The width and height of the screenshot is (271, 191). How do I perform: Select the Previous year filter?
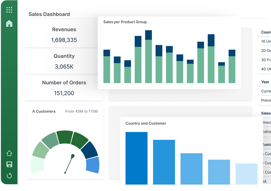tap(266, 100)
